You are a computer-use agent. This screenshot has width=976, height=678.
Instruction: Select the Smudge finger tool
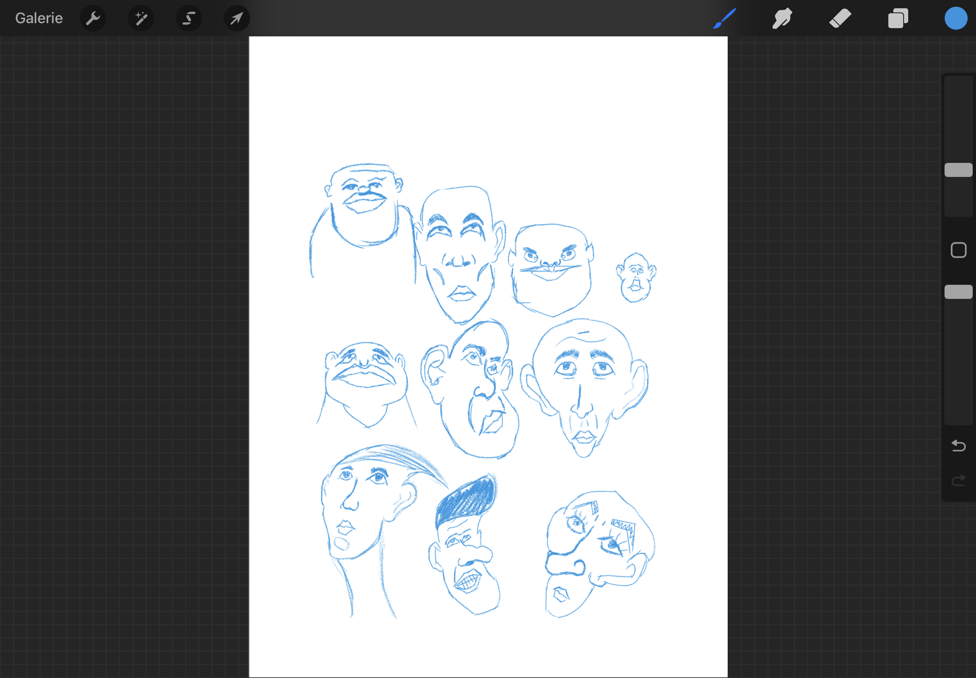[782, 18]
